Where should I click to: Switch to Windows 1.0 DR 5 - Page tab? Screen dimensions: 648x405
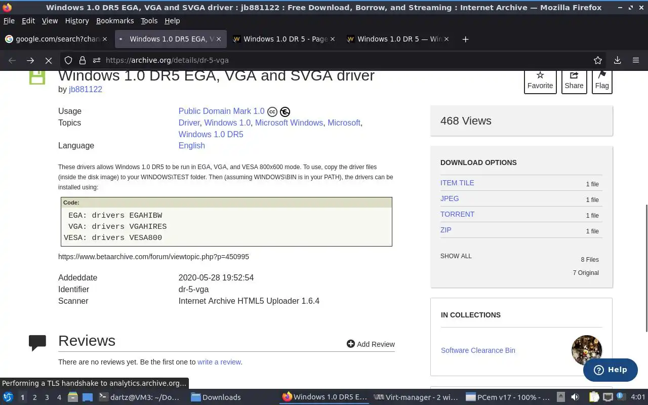click(283, 39)
